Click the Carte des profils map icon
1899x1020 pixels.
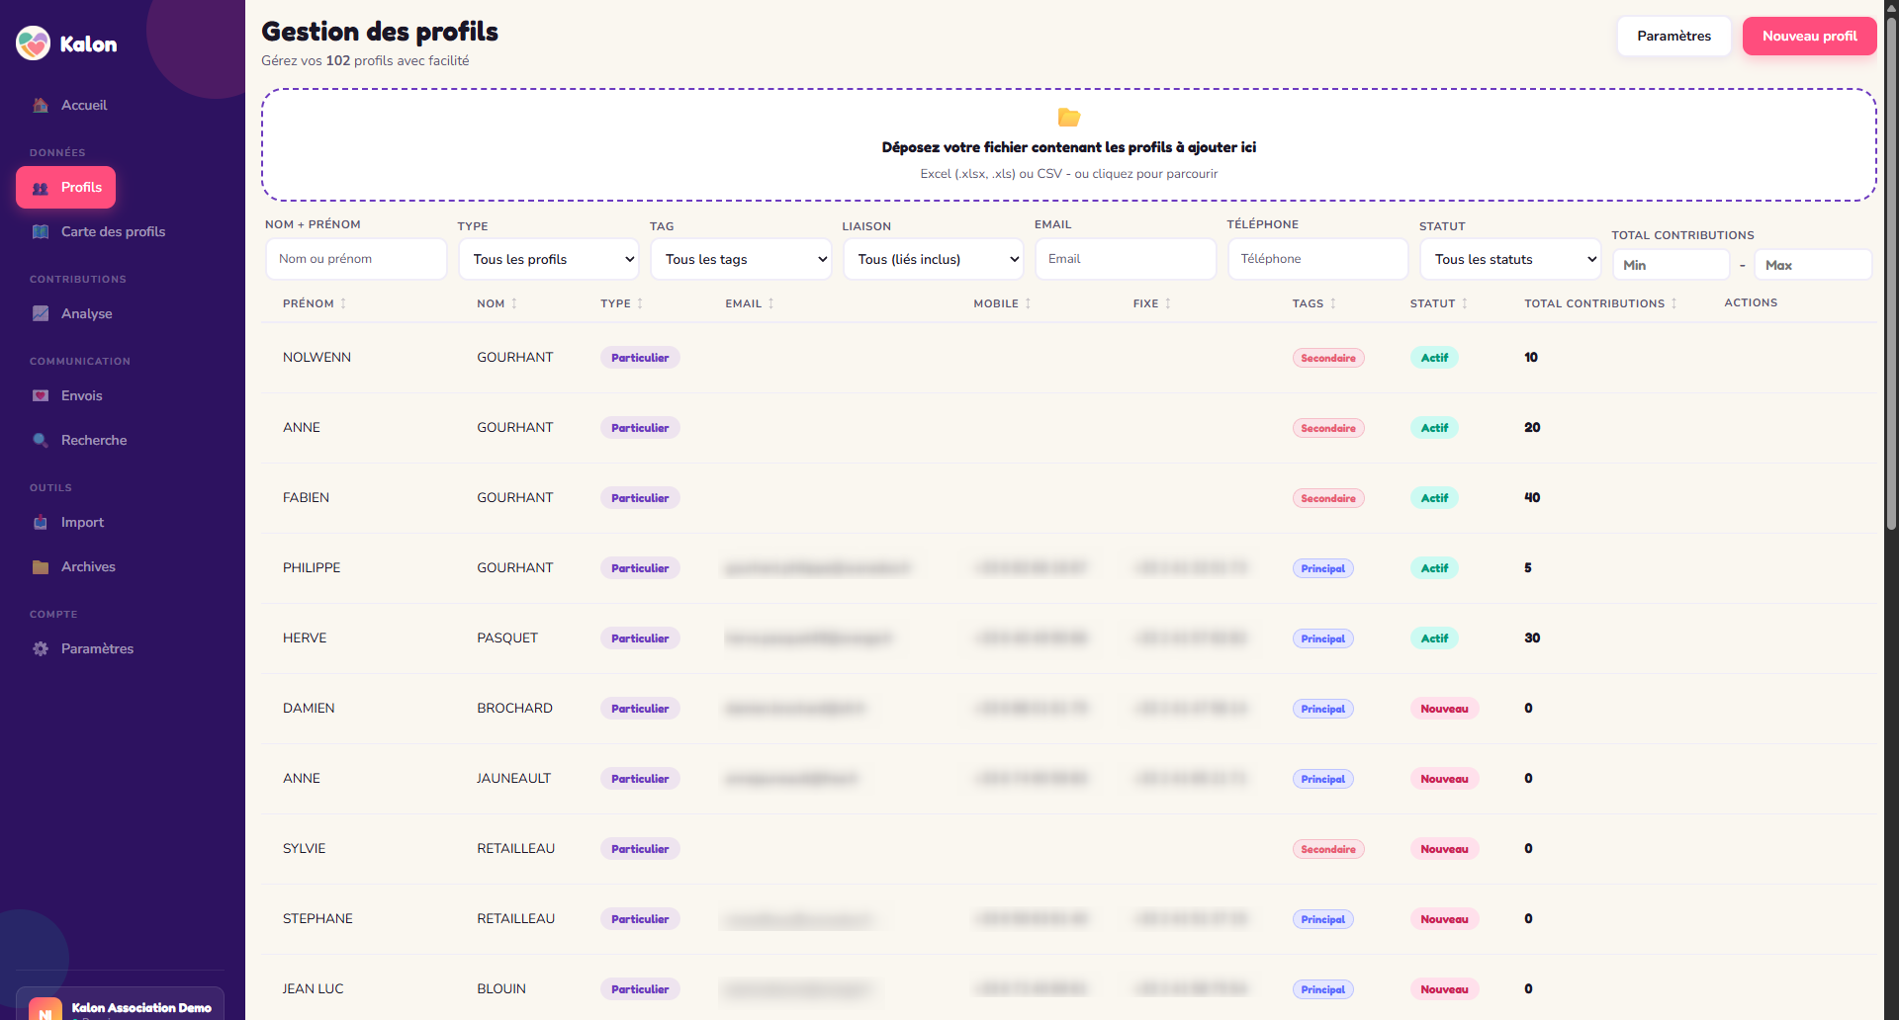pos(41,231)
